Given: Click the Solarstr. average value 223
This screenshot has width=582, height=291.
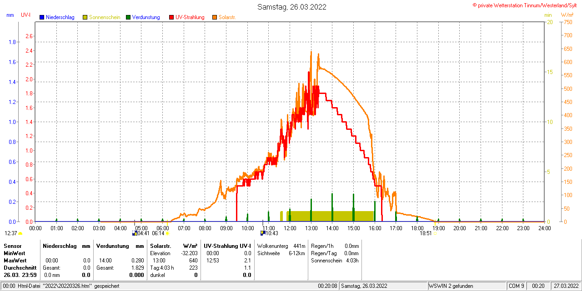Looking at the screenshot, I should [x=193, y=268].
